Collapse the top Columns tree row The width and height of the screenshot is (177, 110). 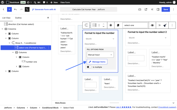tap(2, 29)
